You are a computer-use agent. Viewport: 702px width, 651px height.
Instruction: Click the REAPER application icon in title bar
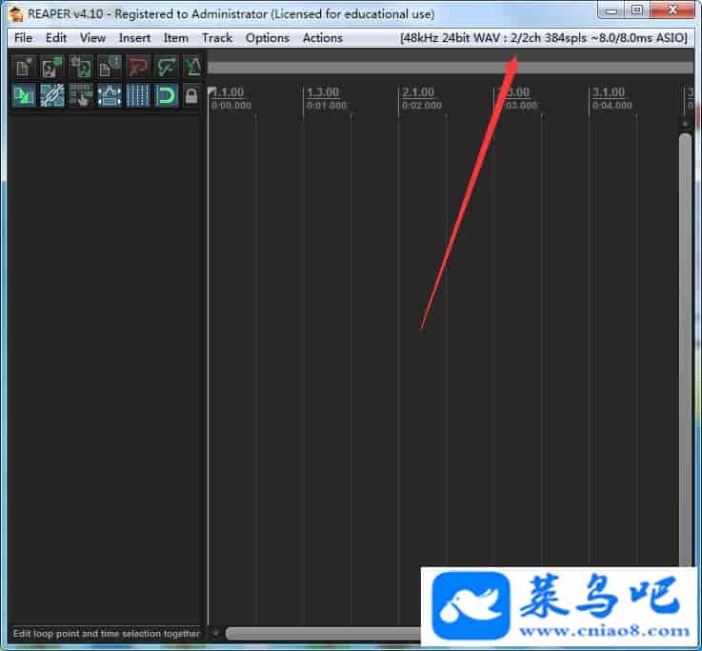[x=16, y=14]
